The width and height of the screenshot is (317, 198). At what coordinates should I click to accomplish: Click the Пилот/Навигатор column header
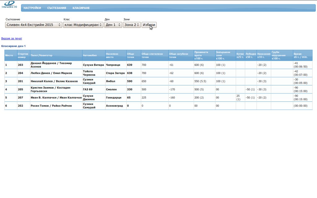41,55
